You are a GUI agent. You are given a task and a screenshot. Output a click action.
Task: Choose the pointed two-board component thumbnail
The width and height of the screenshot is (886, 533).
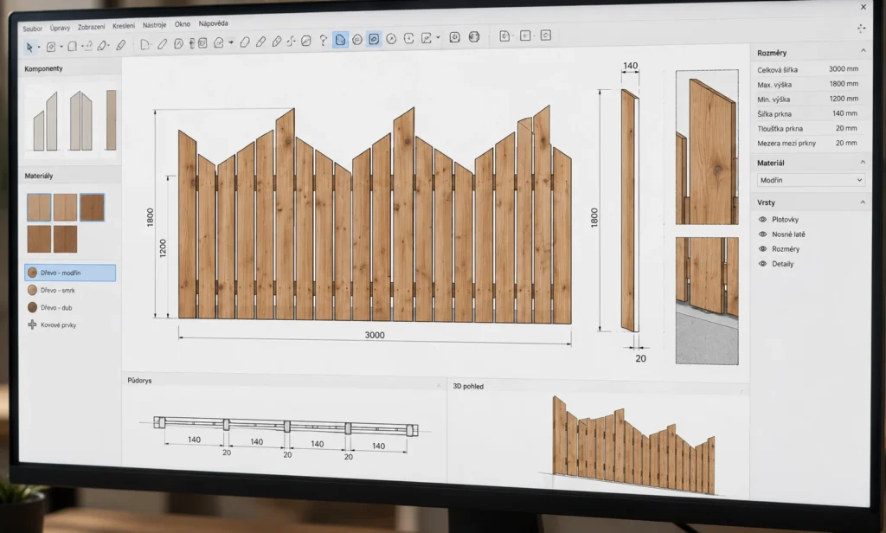point(80,121)
